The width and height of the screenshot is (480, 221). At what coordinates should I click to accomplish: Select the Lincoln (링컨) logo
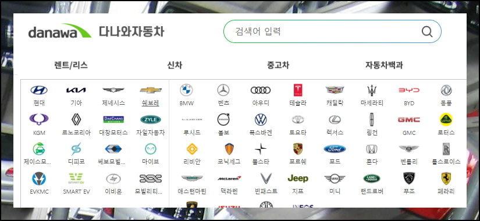tap(372, 119)
